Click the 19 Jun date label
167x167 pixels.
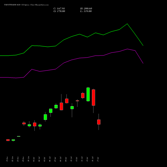click(7, 159)
